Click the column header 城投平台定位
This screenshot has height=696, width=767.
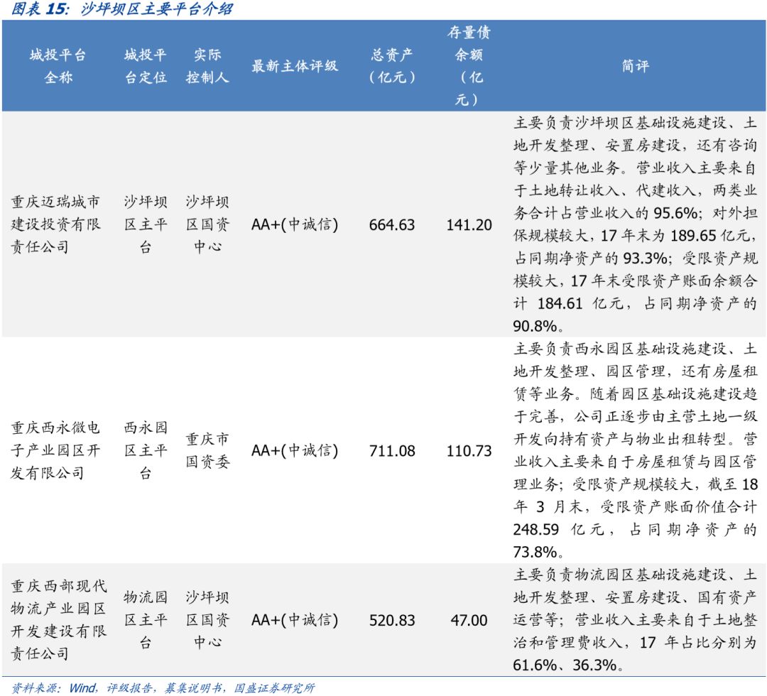click(x=146, y=66)
